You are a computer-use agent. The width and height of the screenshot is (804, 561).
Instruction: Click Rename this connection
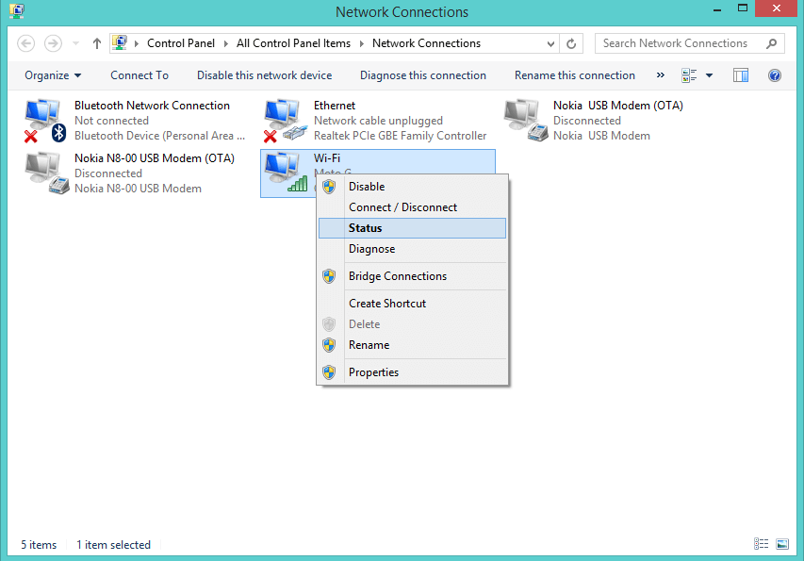pos(575,74)
